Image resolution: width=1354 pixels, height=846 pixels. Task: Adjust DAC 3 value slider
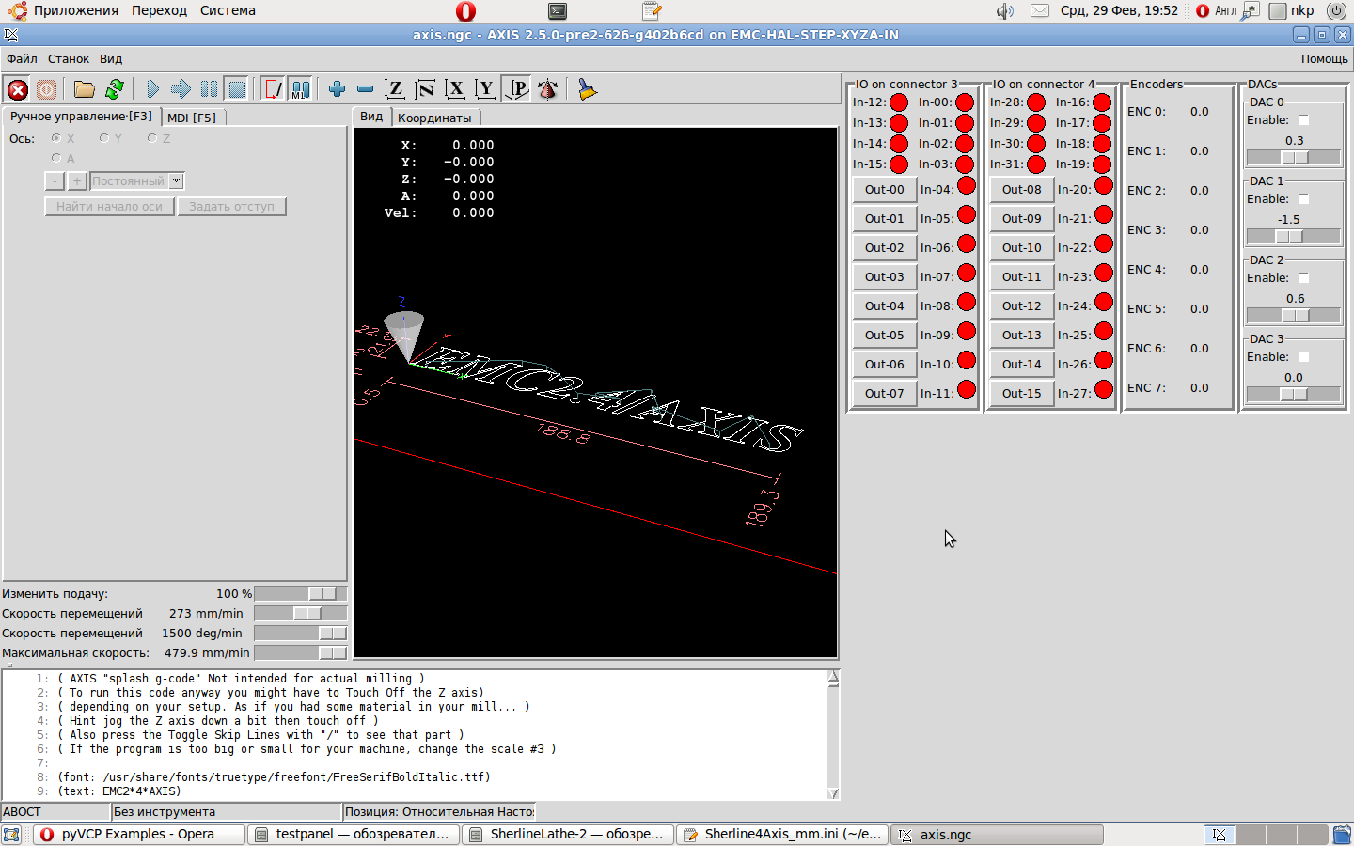point(1294,395)
